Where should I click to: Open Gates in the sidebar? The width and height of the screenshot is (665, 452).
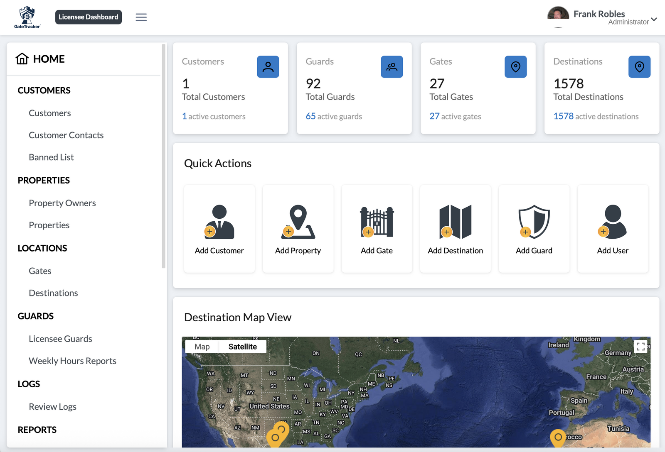tap(40, 271)
